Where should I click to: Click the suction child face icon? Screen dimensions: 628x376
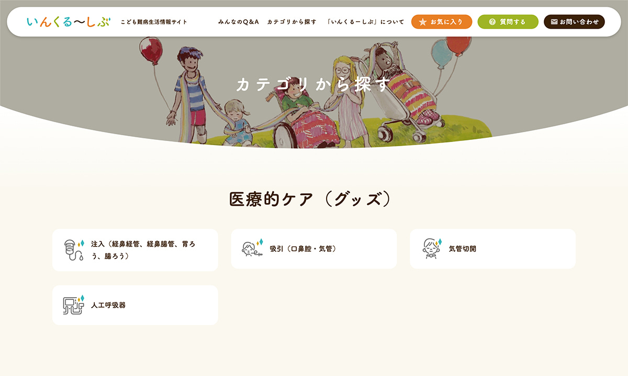tap(252, 248)
